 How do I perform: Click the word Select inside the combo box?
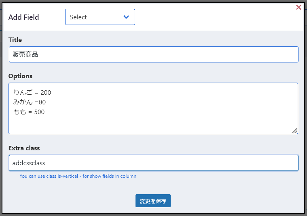tap(78, 17)
